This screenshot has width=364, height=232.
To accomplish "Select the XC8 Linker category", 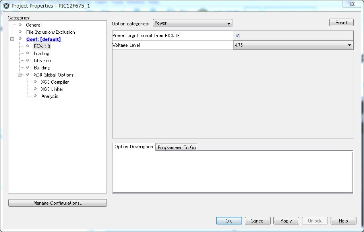I will (x=52, y=89).
